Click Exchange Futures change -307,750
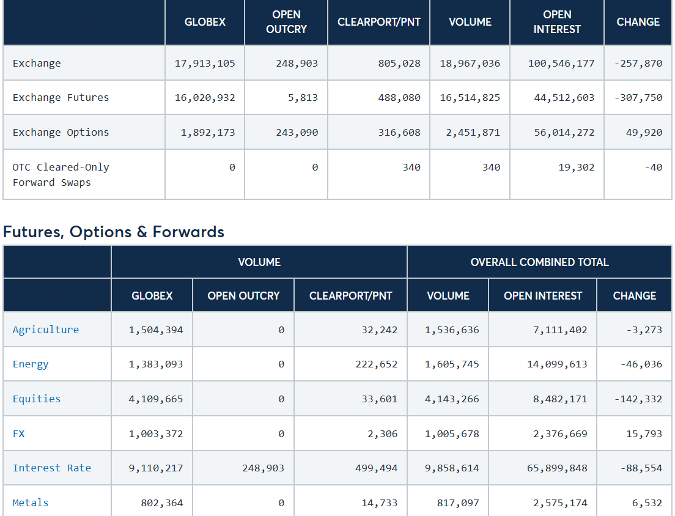Screen dimensions: 675x516 (x=638, y=98)
